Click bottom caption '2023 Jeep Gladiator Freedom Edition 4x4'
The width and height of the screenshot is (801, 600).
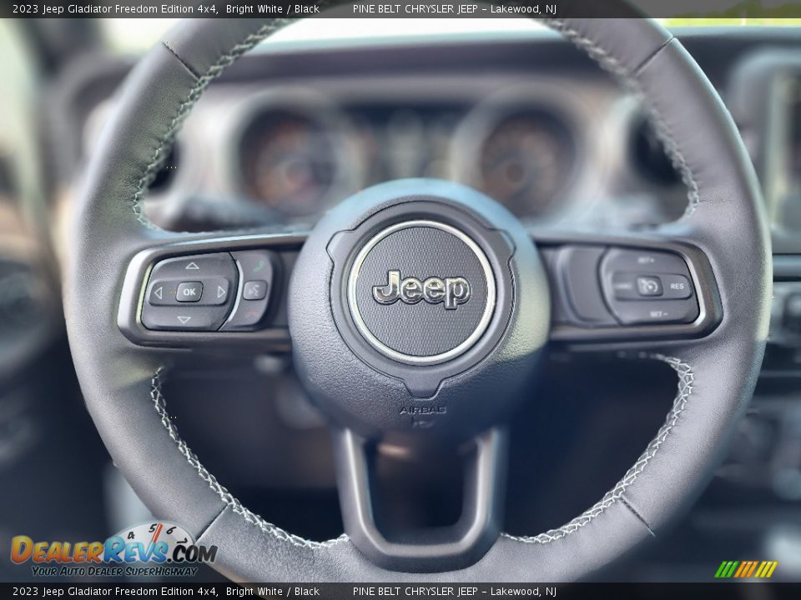[115, 592]
